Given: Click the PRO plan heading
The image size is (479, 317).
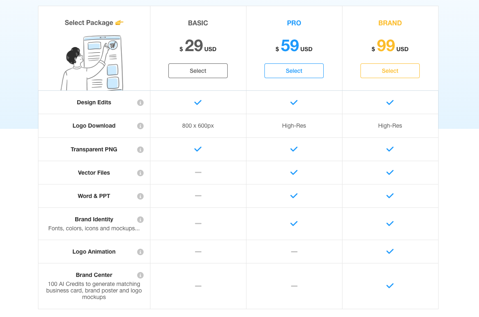Looking at the screenshot, I should 294,23.
